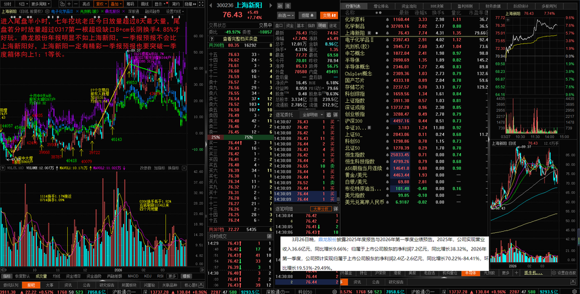580x294 pixels.
Task: Toggle 隐藏 side panel button
Action: point(191,4)
